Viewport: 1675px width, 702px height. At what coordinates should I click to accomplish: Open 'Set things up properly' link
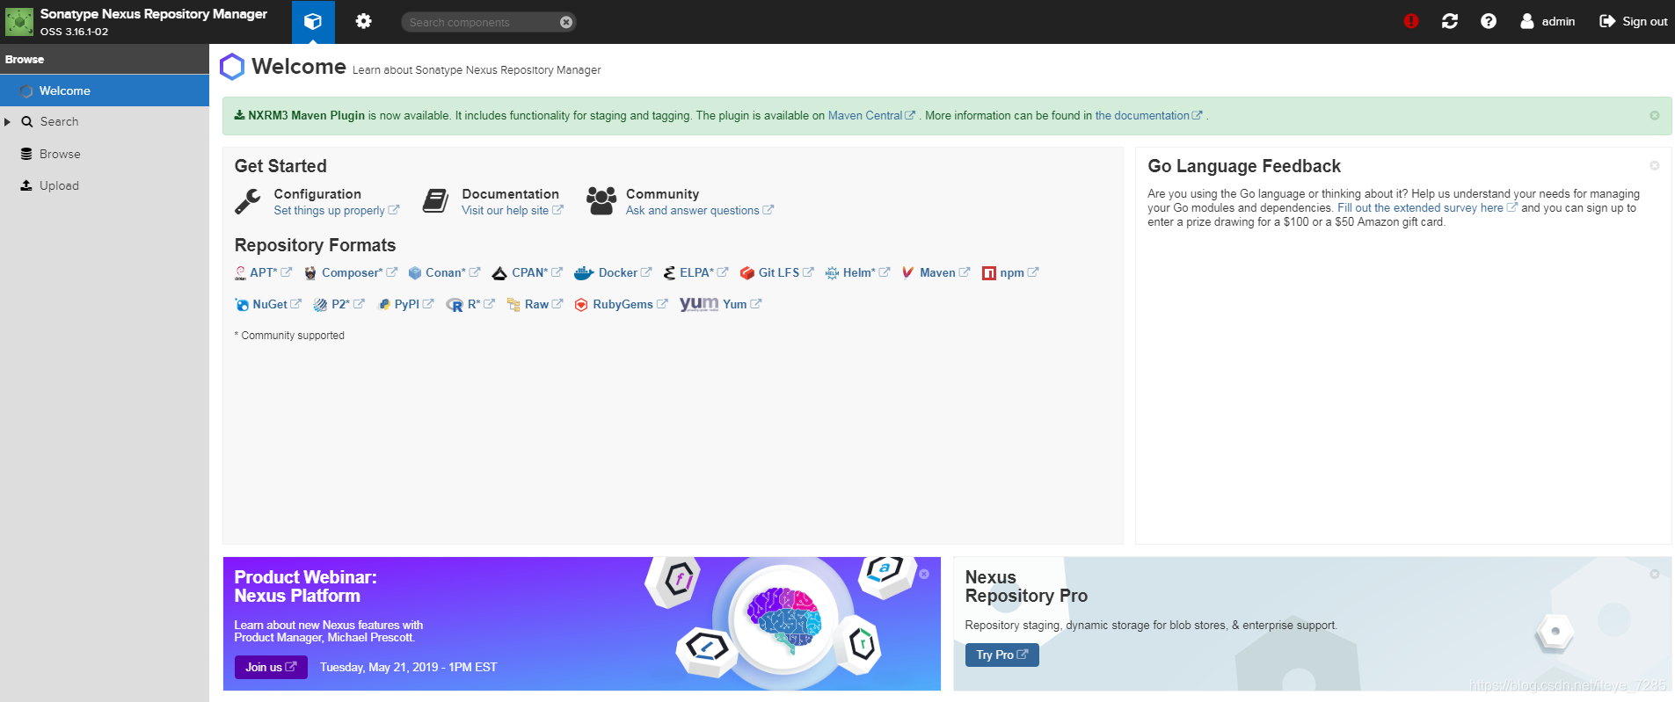336,211
